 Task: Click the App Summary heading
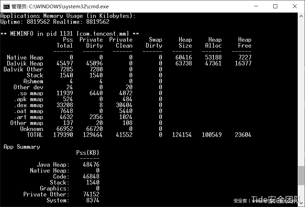coord(22,147)
